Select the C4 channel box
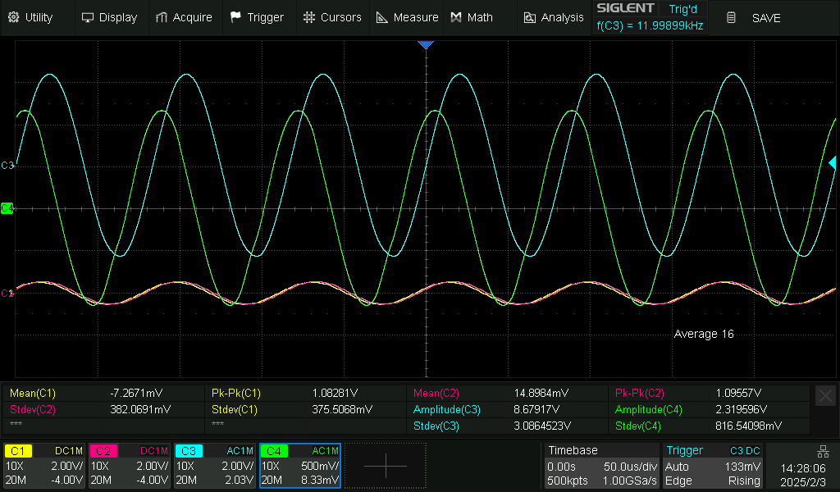The height and width of the screenshot is (492, 840). click(x=299, y=465)
